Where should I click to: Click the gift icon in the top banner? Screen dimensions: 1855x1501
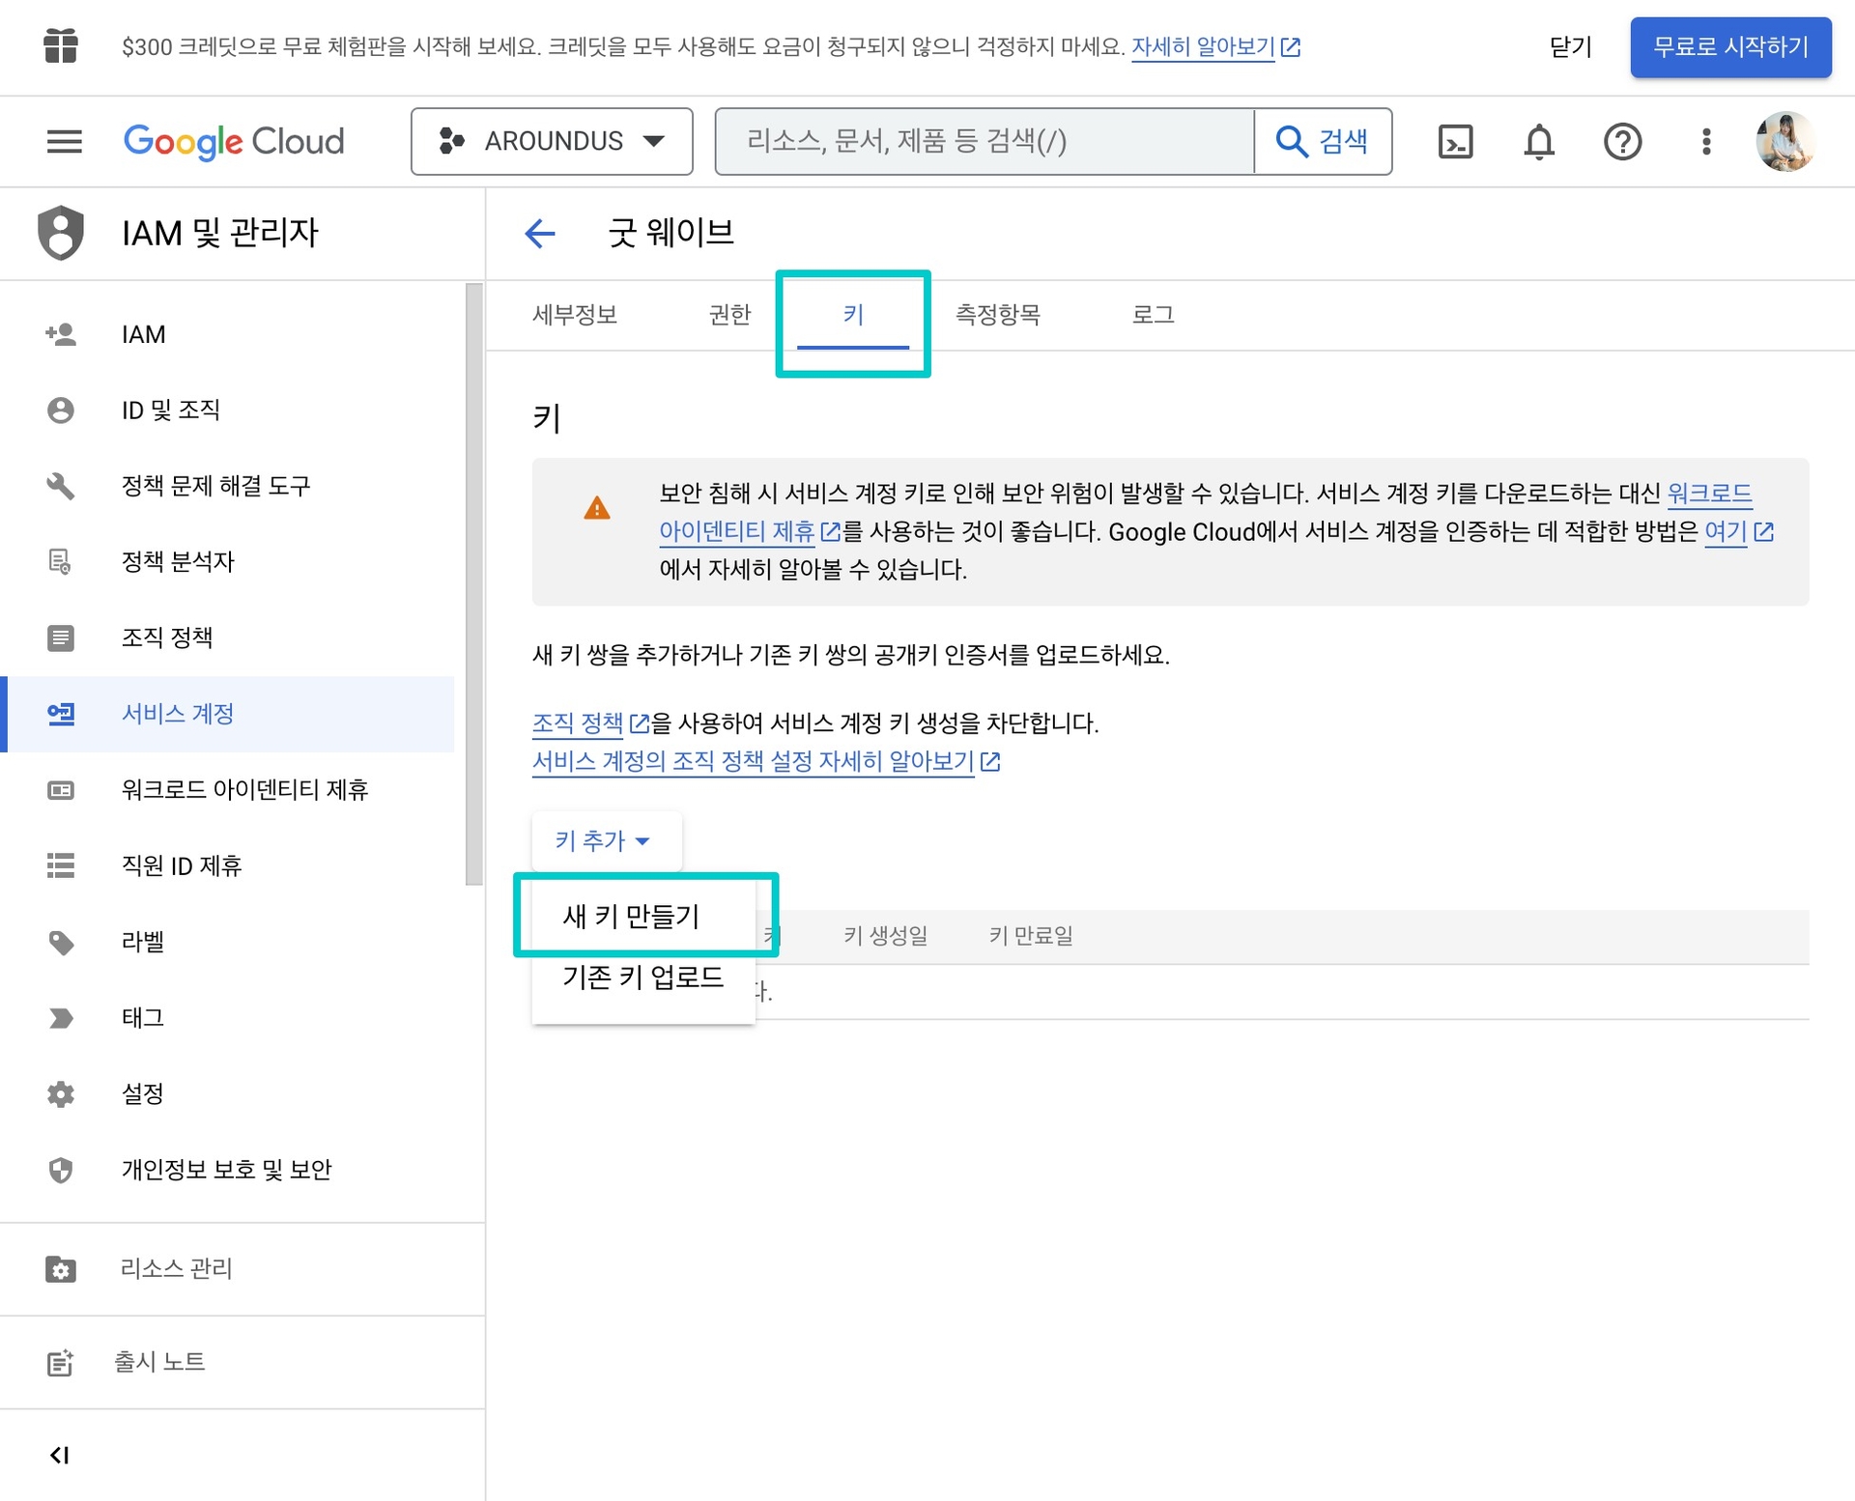(x=61, y=45)
